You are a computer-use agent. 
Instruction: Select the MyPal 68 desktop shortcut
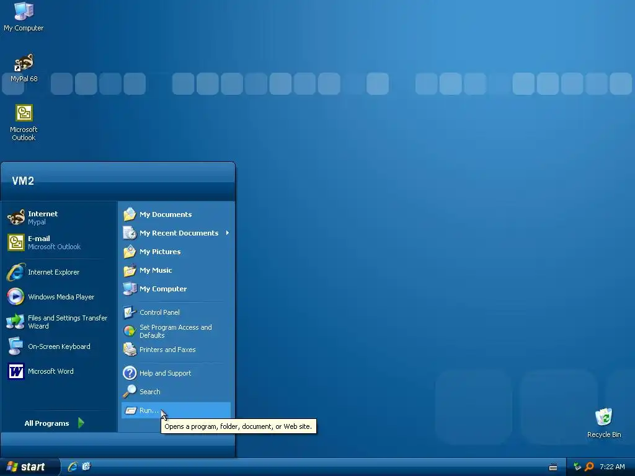(x=24, y=68)
